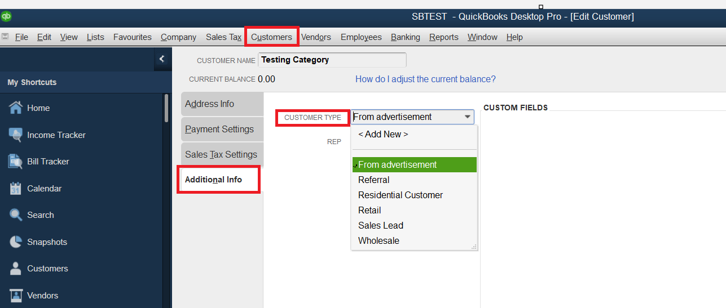Open the Company menu
This screenshot has height=308, width=726.
178,37
